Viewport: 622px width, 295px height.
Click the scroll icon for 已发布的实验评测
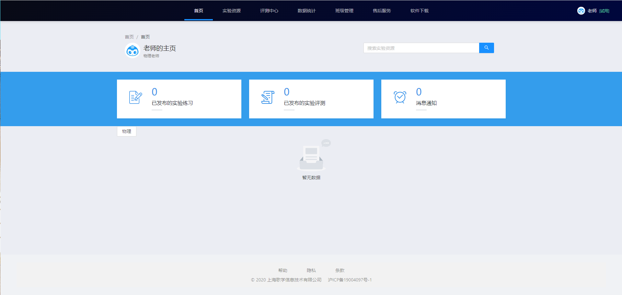tap(268, 97)
